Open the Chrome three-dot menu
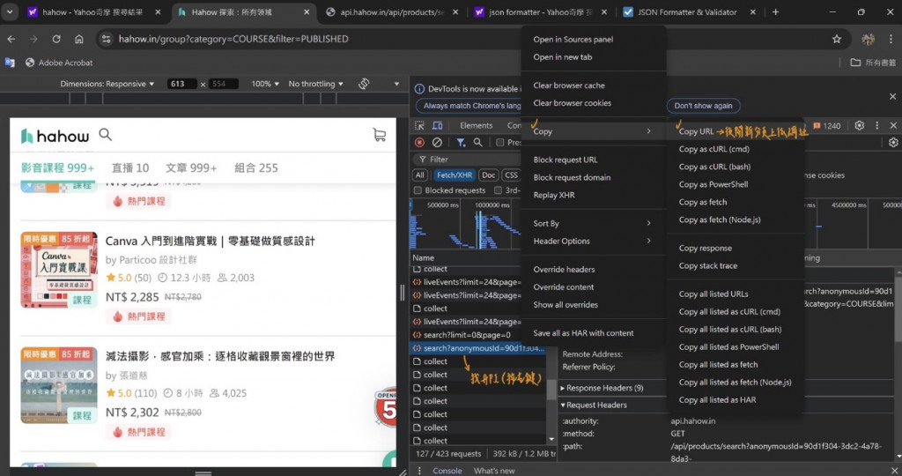Image resolution: width=902 pixels, height=476 pixels. [891, 39]
